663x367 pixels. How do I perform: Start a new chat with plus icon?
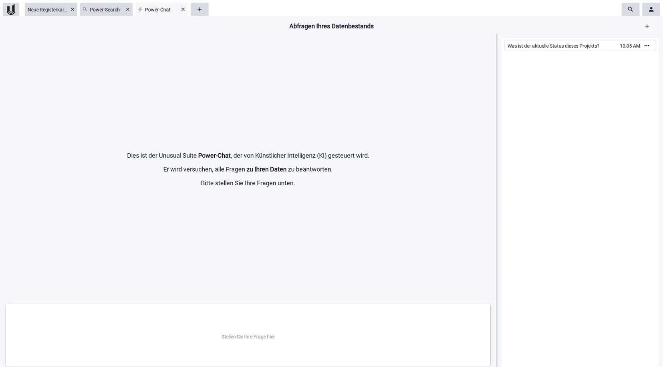[647, 26]
